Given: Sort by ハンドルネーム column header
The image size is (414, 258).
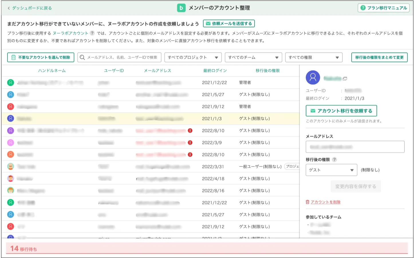Looking at the screenshot, I should pyautogui.click(x=52, y=71).
